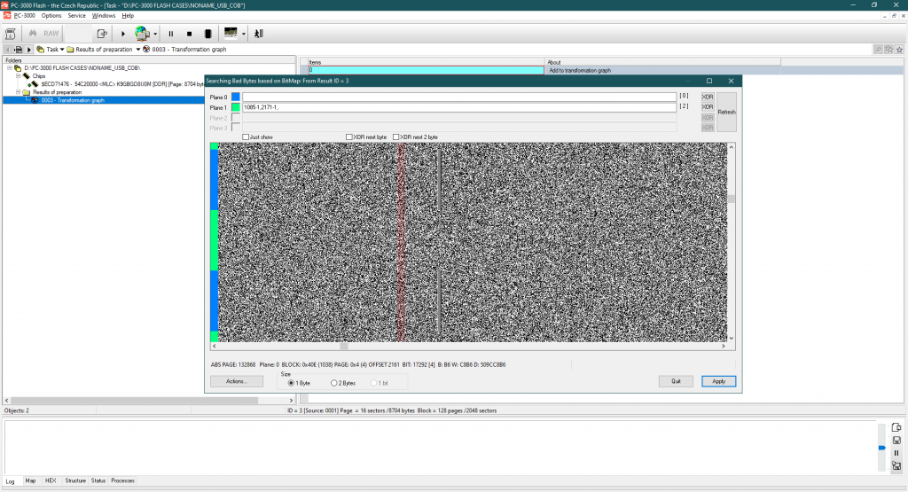908x492 pixels.
Task: Collapse the Chips tree node
Action: coord(18,76)
